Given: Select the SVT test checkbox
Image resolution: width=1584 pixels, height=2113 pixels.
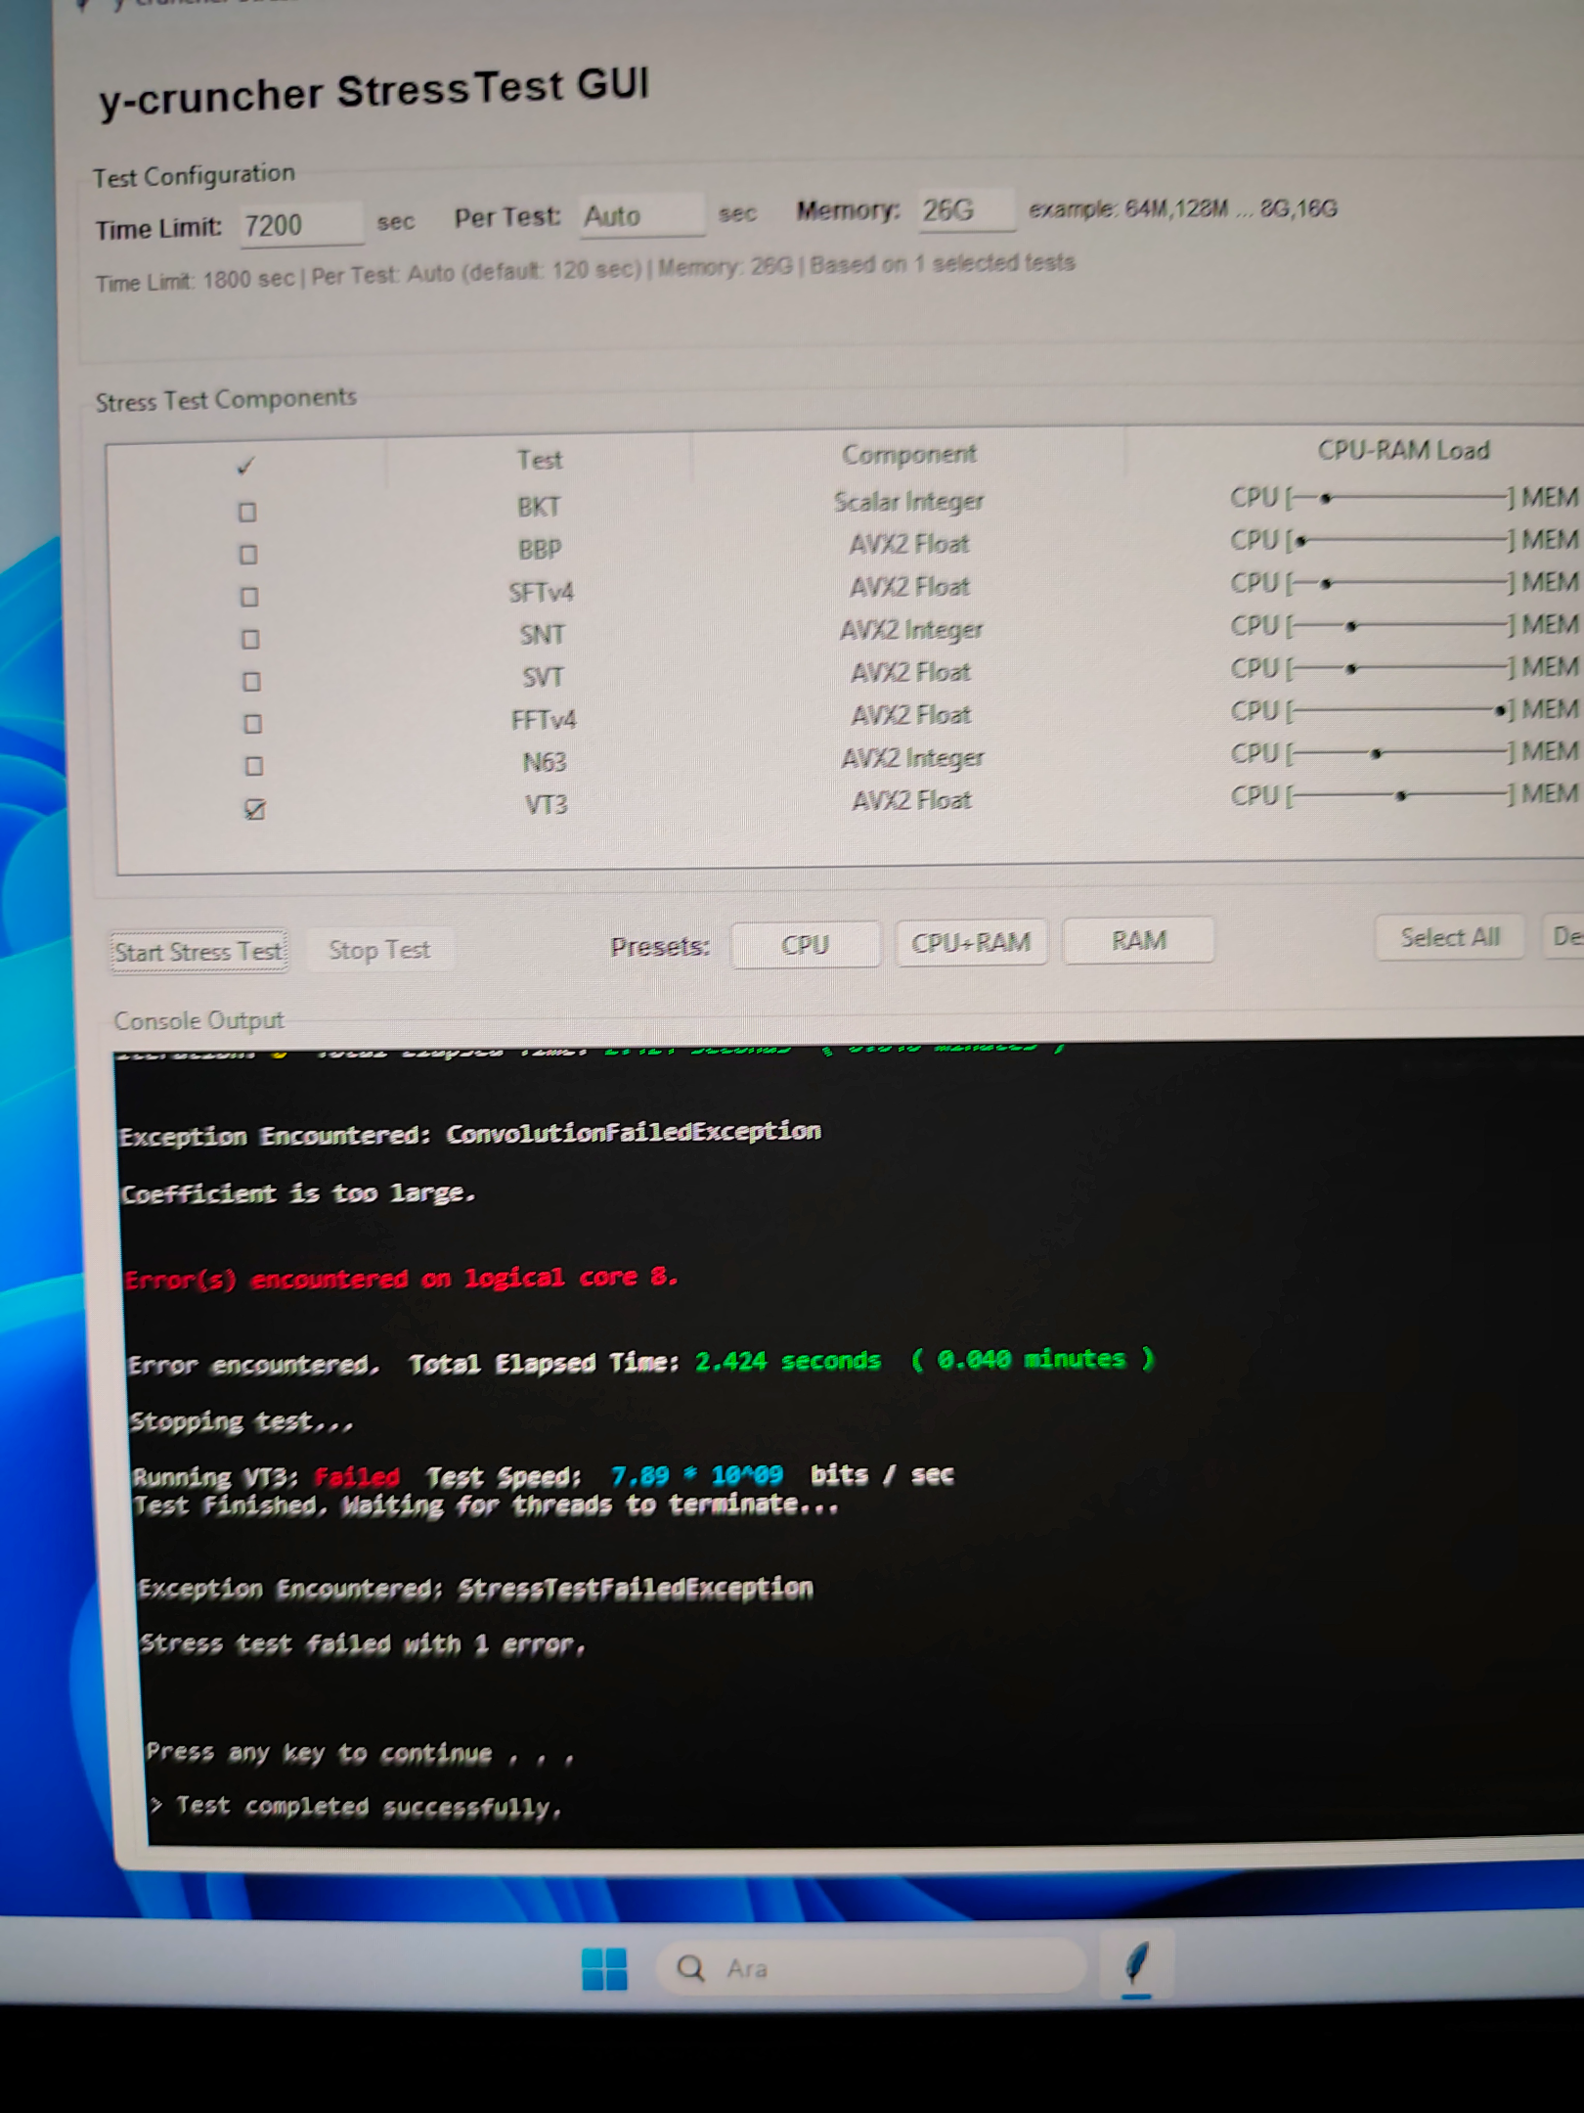Looking at the screenshot, I should point(251,681).
